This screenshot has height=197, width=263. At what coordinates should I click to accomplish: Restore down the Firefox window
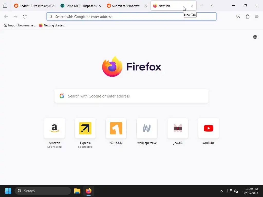pos(245,6)
